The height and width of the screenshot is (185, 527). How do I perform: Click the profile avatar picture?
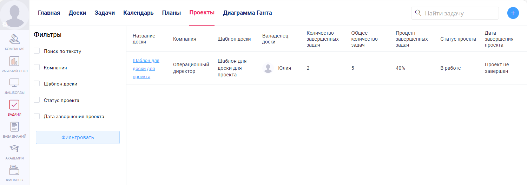pyautogui.click(x=14, y=14)
